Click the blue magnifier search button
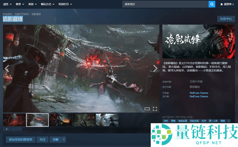 pyautogui.click(x=212, y=4)
